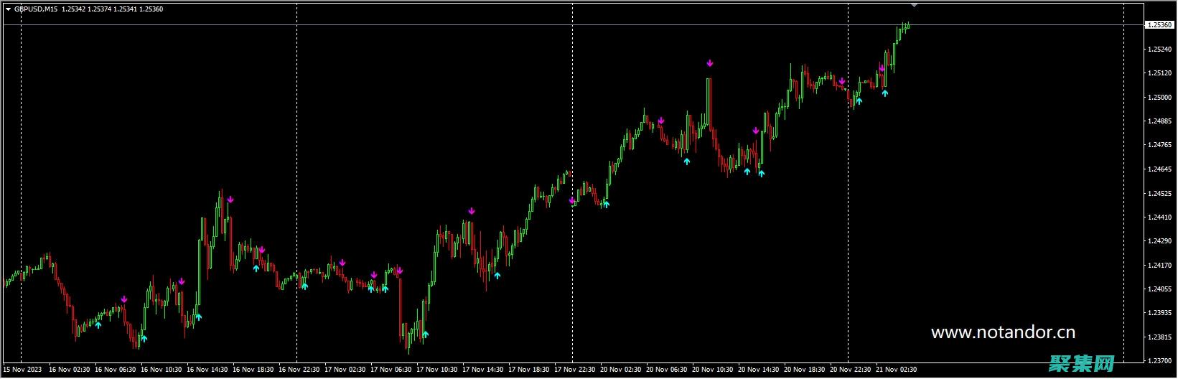1178x379 pixels.
Task: Click the 20 Nov 10:30 time axis label
Action: (x=712, y=370)
